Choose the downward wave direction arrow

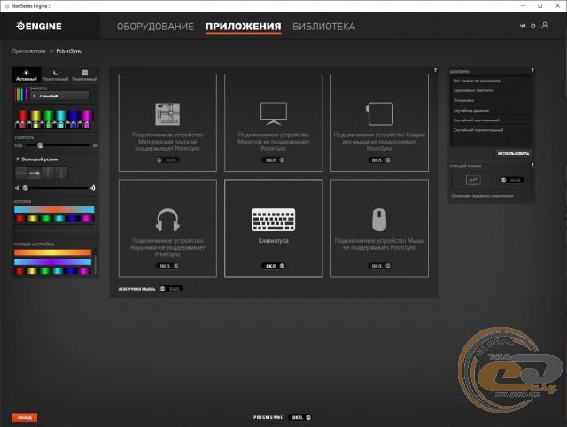click(61, 173)
